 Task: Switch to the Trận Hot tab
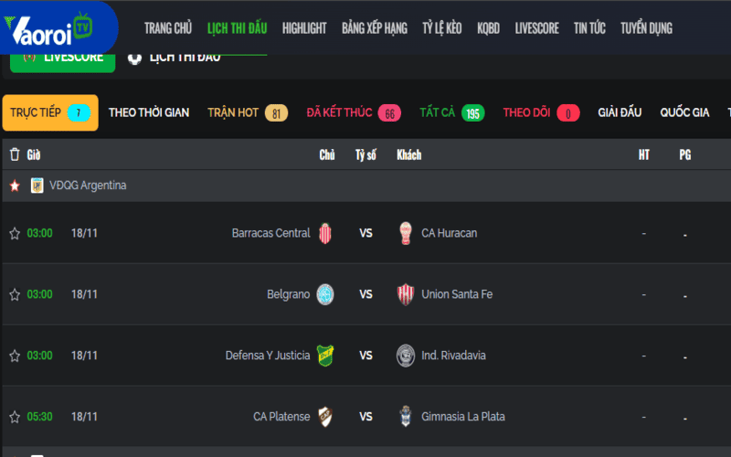(x=233, y=112)
